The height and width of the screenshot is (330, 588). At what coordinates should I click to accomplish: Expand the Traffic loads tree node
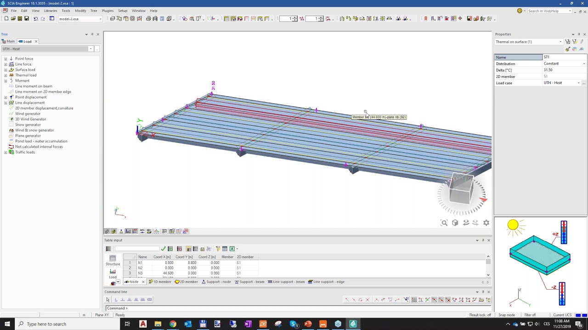coord(6,152)
